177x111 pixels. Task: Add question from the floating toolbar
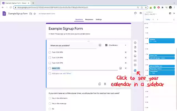(135, 43)
